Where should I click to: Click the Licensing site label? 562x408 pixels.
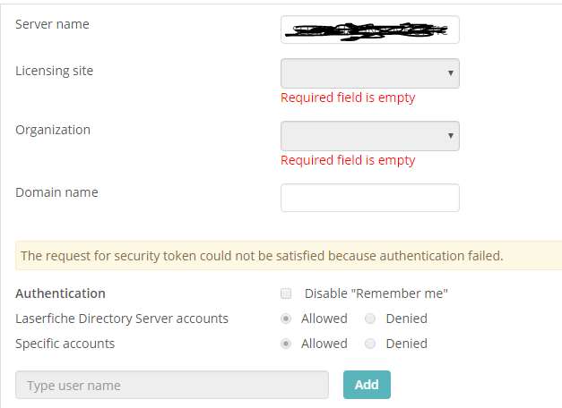[x=54, y=71]
